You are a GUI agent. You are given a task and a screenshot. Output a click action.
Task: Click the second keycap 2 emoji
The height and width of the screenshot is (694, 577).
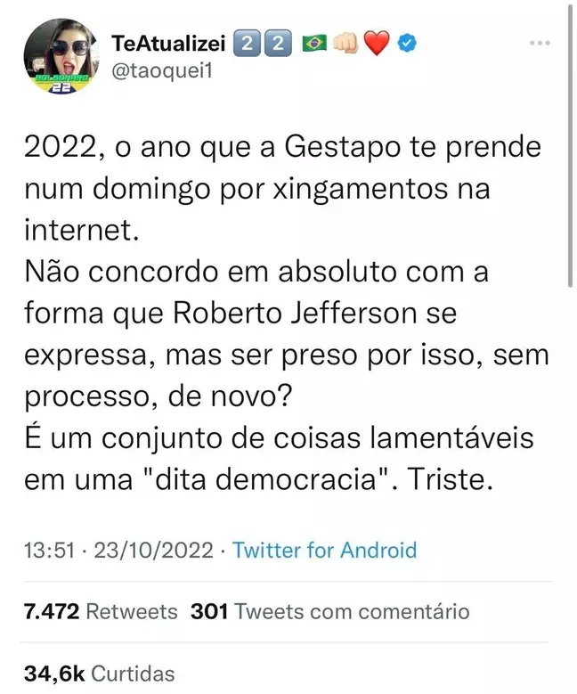pos(277,42)
